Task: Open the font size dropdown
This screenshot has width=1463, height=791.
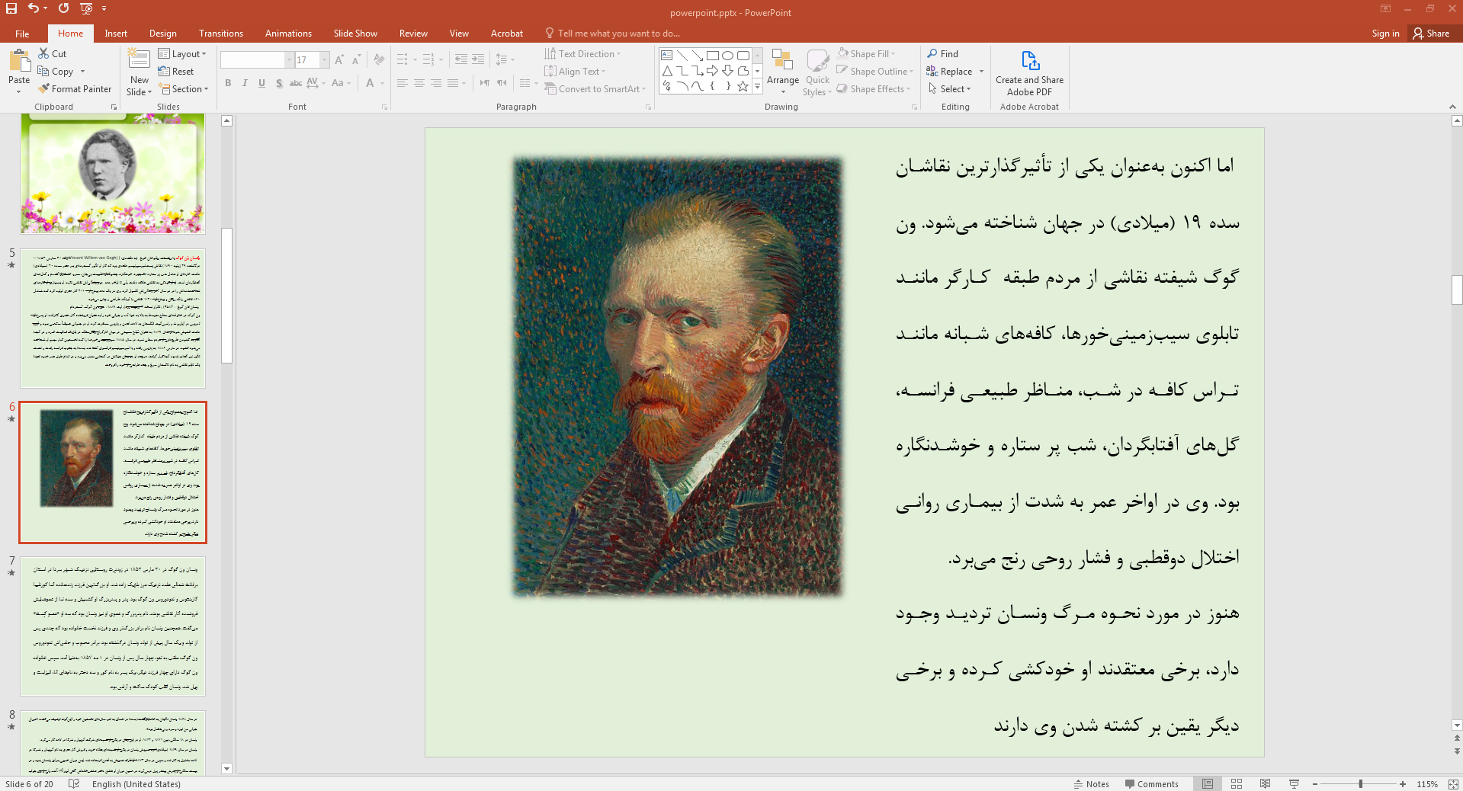Action: [x=325, y=60]
